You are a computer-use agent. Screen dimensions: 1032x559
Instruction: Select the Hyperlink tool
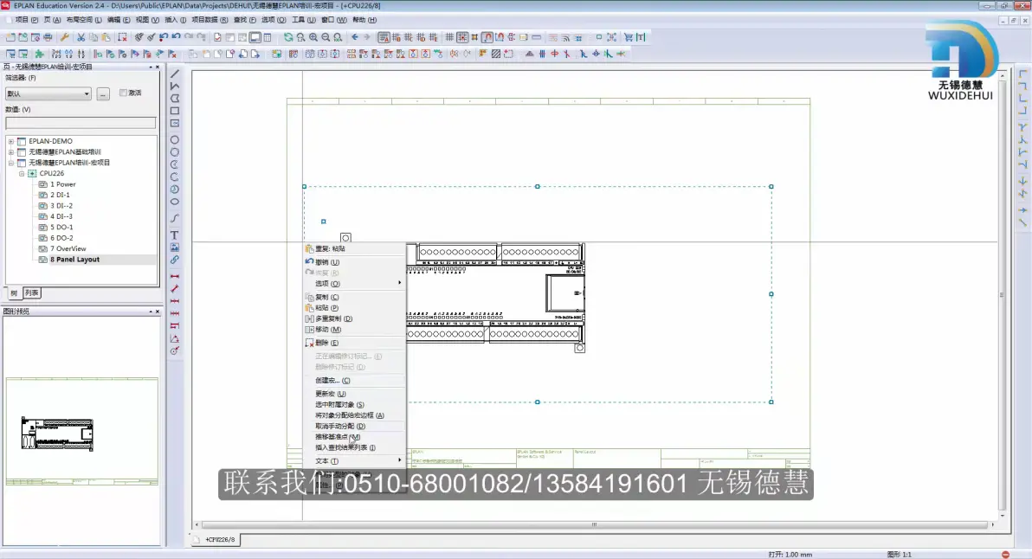tap(174, 260)
